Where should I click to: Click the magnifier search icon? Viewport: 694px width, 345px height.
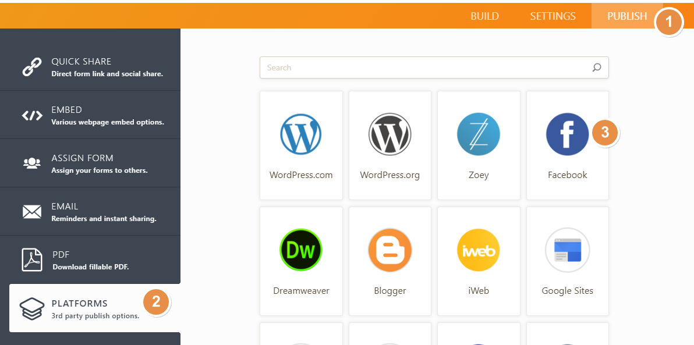pyautogui.click(x=596, y=67)
